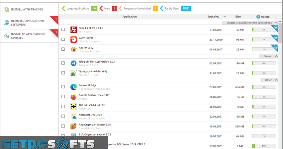The image size is (283, 149).
Task: Tick the XnView 2.40 checkbox
Action: 63,49
